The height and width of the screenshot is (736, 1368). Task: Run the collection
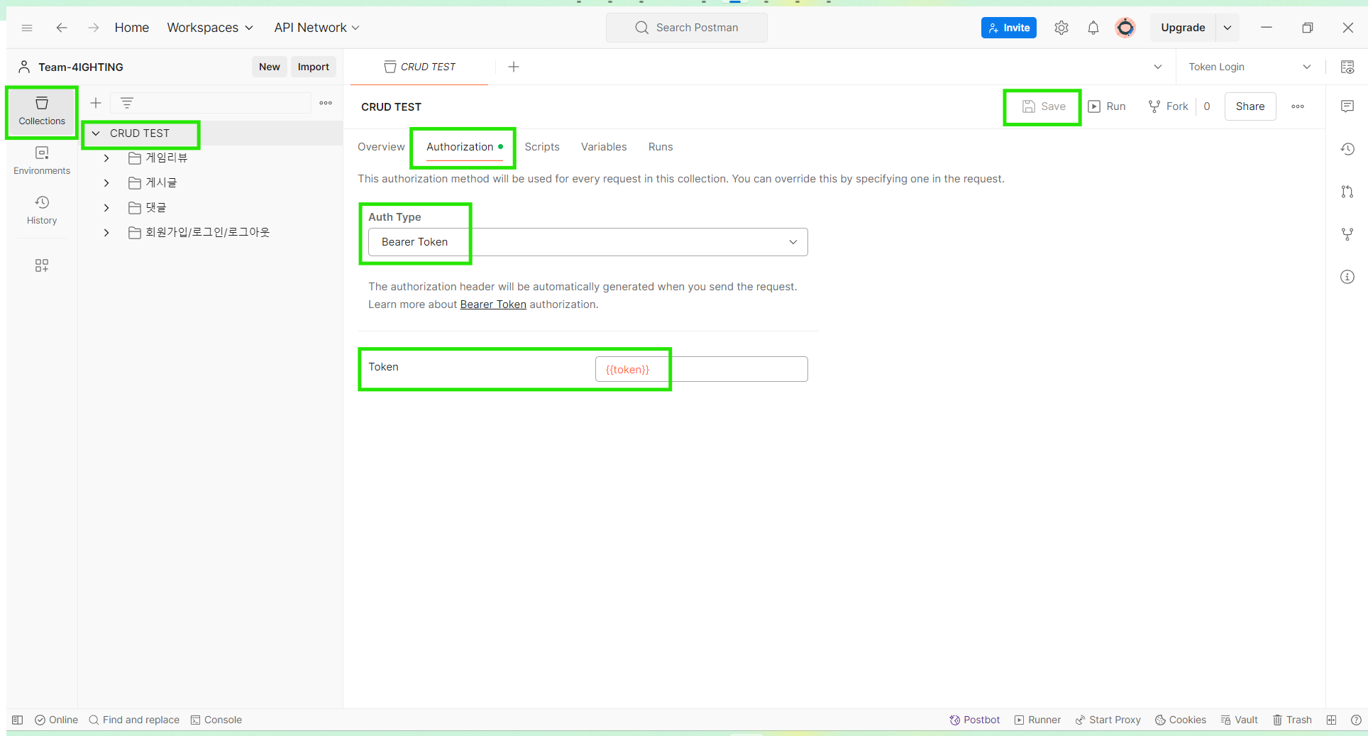tap(1108, 106)
